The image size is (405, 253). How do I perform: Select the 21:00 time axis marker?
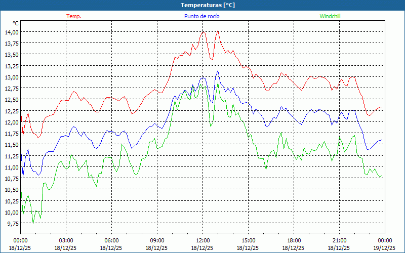(x=339, y=240)
